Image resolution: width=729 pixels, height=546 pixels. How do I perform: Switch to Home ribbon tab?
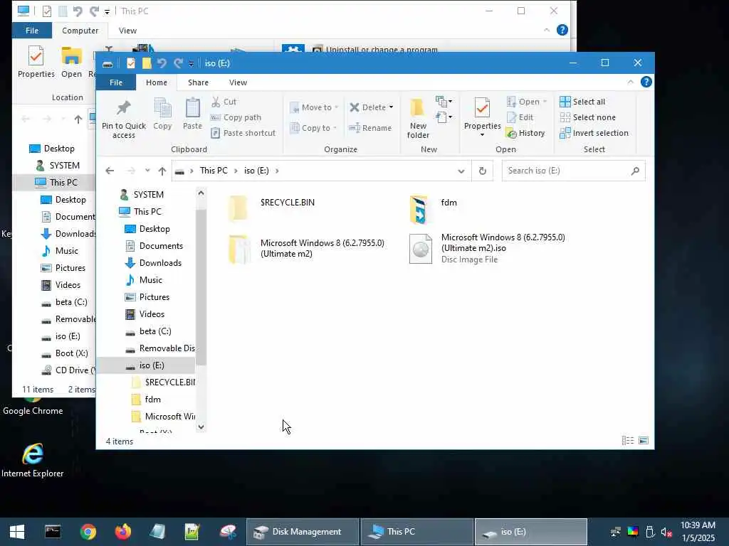pos(157,82)
